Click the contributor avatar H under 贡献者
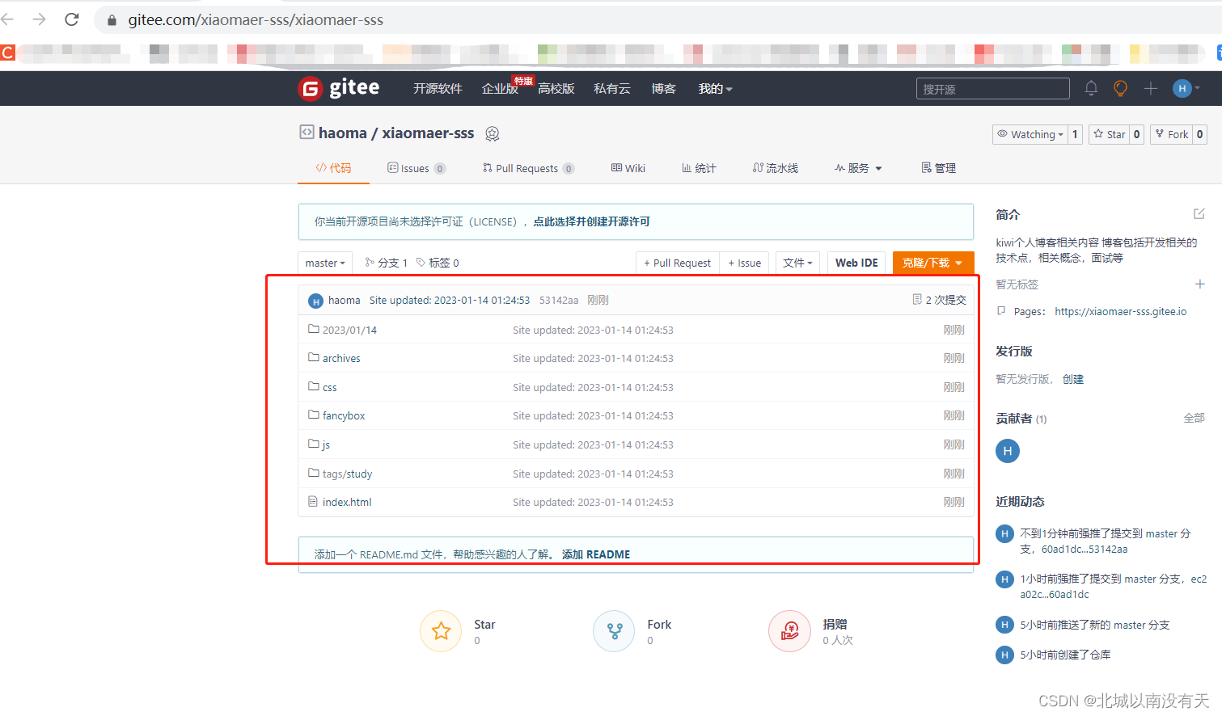 point(1008,451)
